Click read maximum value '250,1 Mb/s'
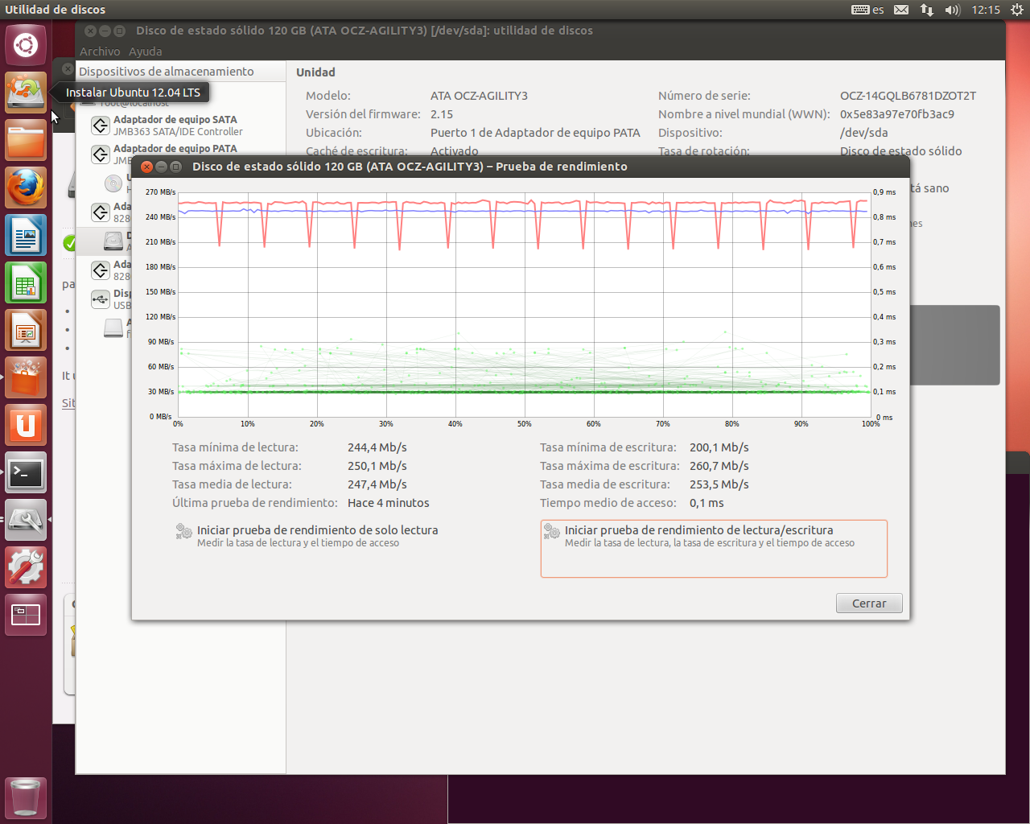 click(x=377, y=466)
